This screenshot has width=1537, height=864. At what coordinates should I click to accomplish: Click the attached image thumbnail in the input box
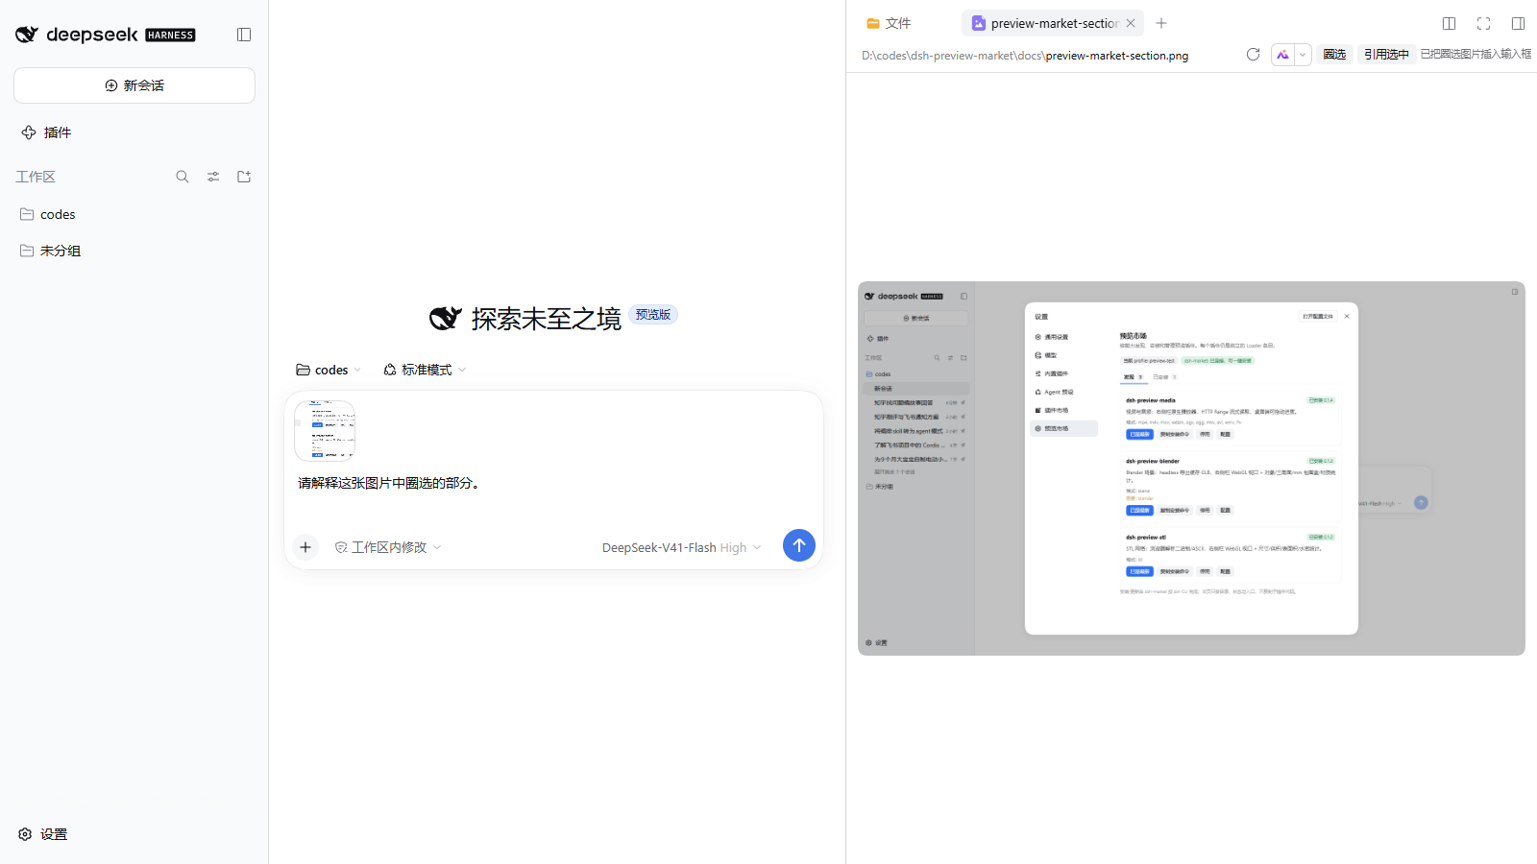[325, 431]
